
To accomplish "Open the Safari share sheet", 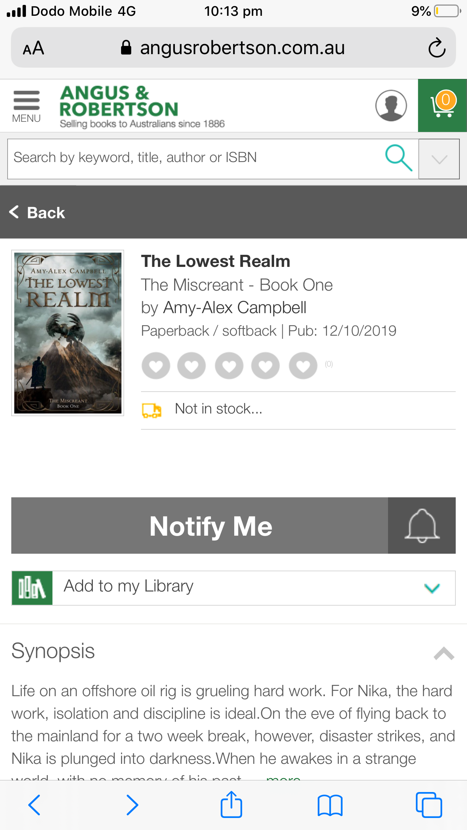I will [x=231, y=804].
